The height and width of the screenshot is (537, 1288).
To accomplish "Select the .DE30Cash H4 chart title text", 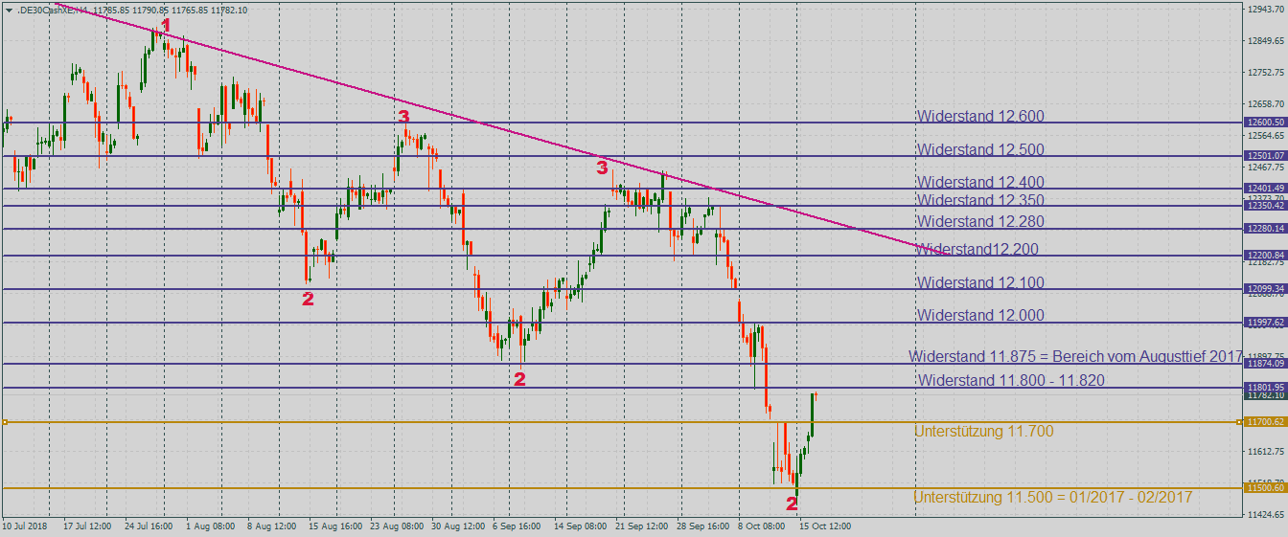I will [133, 10].
